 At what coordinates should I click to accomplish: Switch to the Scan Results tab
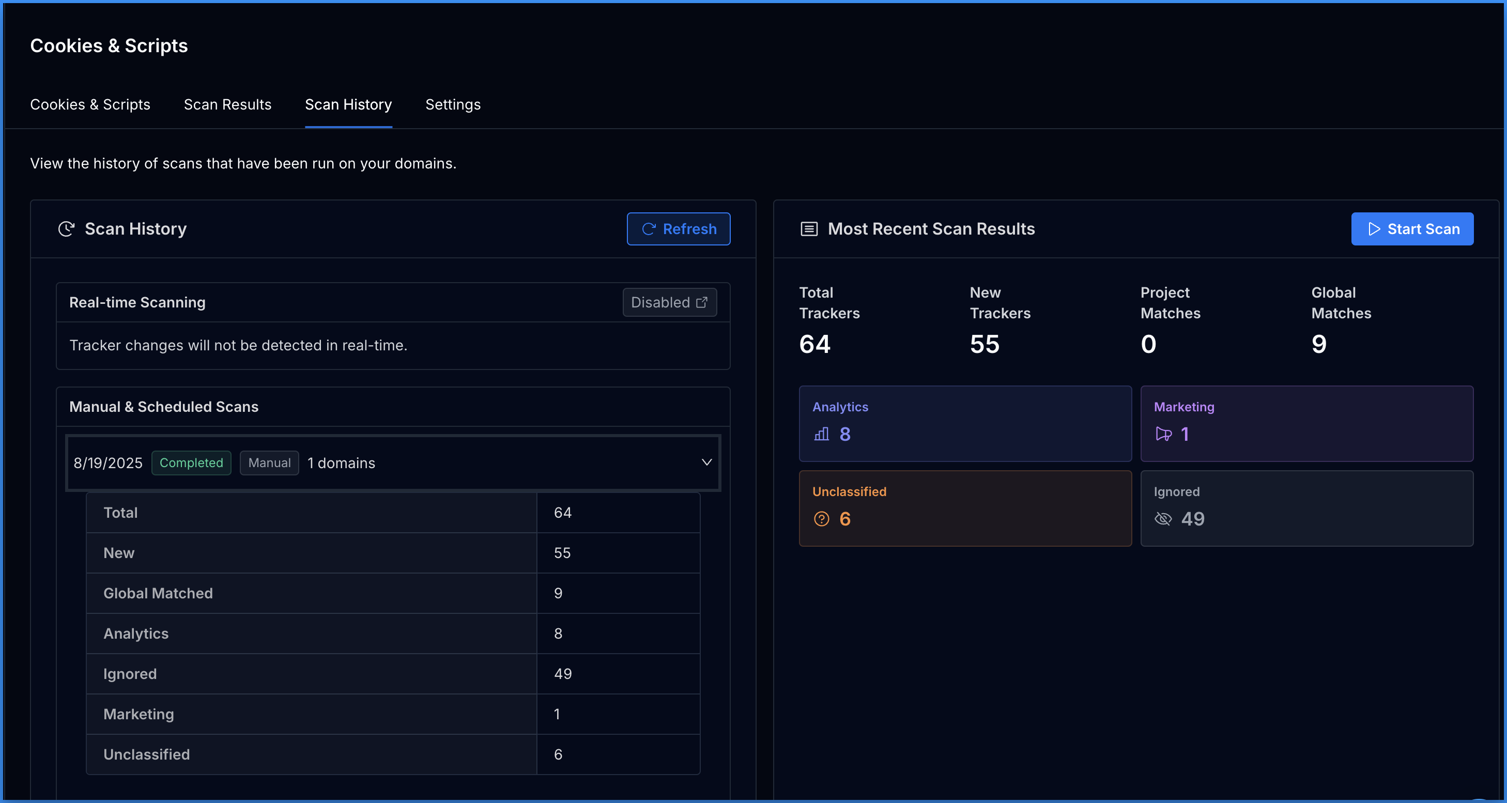tap(227, 105)
